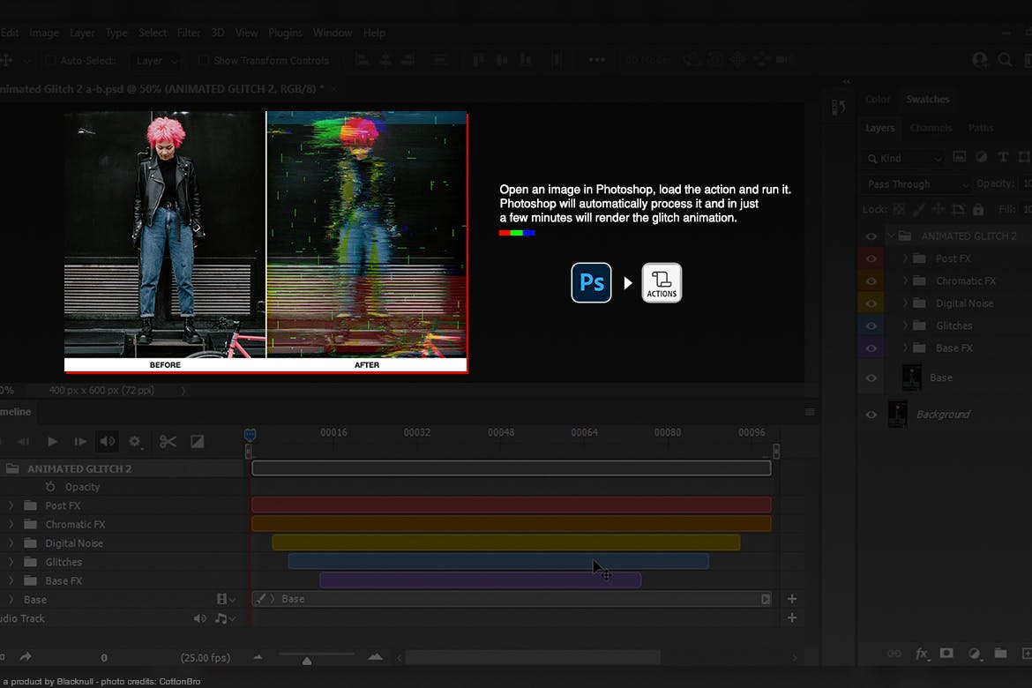Open the search icon in options bar
The image size is (1032, 688).
pyautogui.click(x=1005, y=60)
